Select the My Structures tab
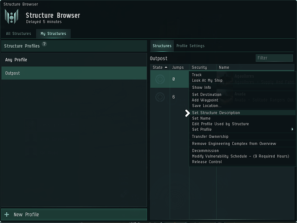Screen dimensions: 297x223 pos(53,33)
